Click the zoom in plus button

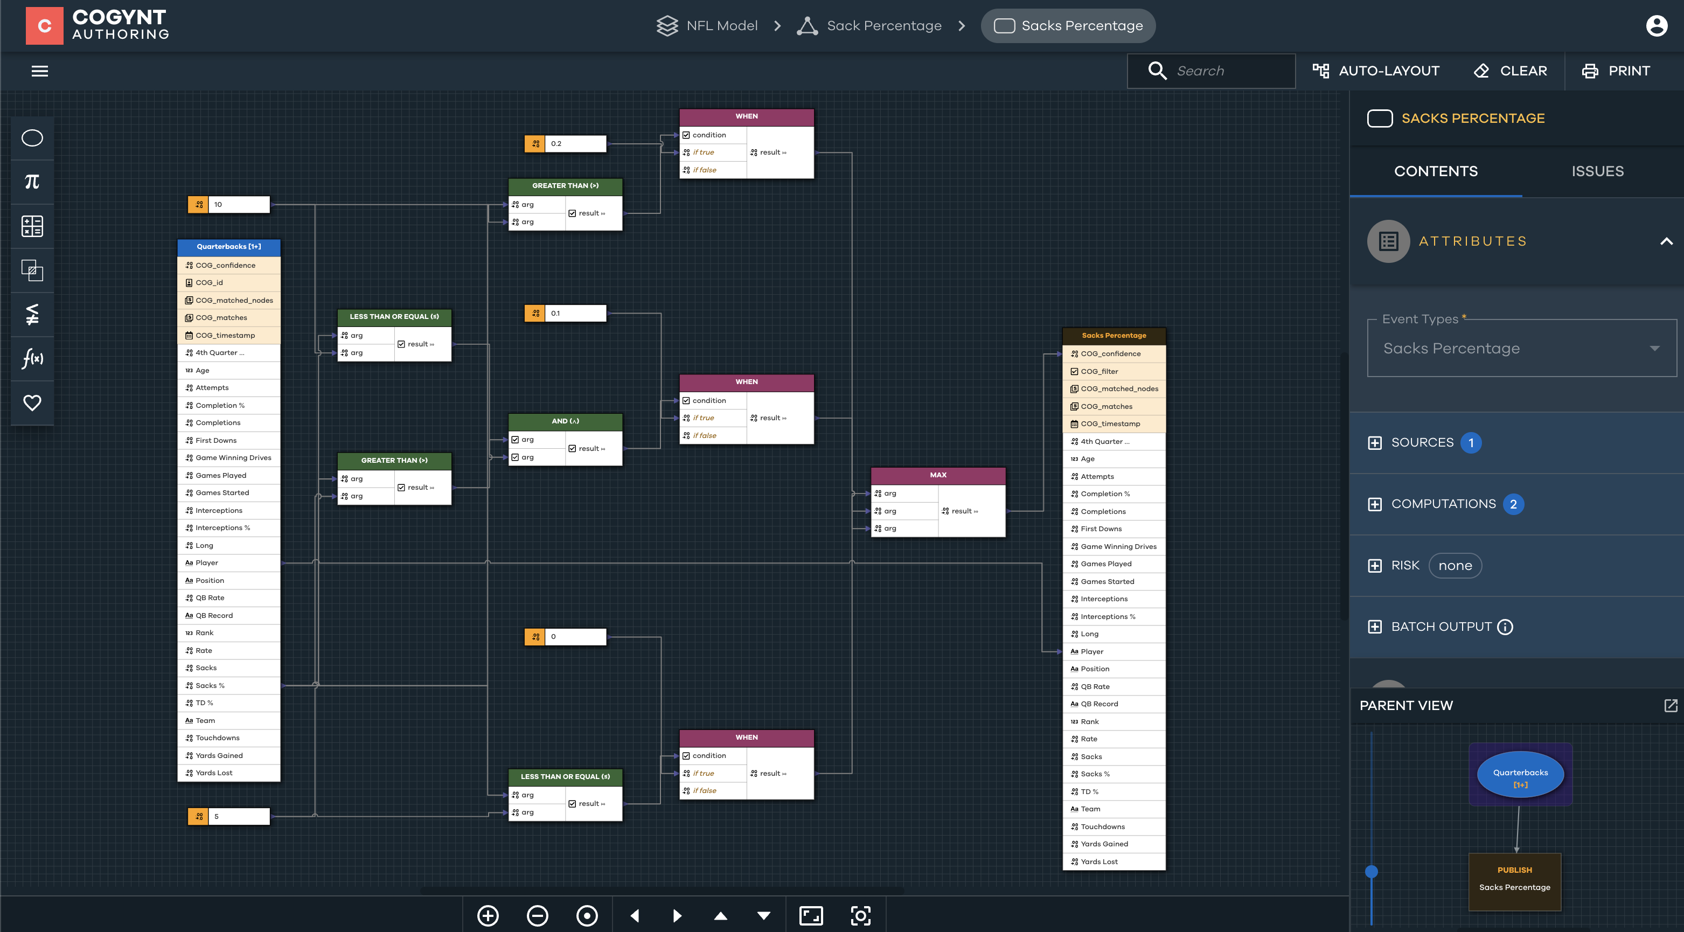click(x=488, y=915)
